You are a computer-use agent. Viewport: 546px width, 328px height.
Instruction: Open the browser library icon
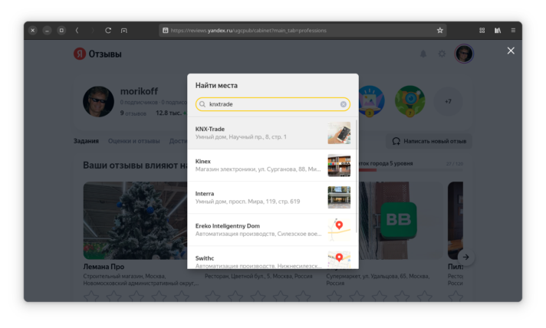click(x=498, y=31)
